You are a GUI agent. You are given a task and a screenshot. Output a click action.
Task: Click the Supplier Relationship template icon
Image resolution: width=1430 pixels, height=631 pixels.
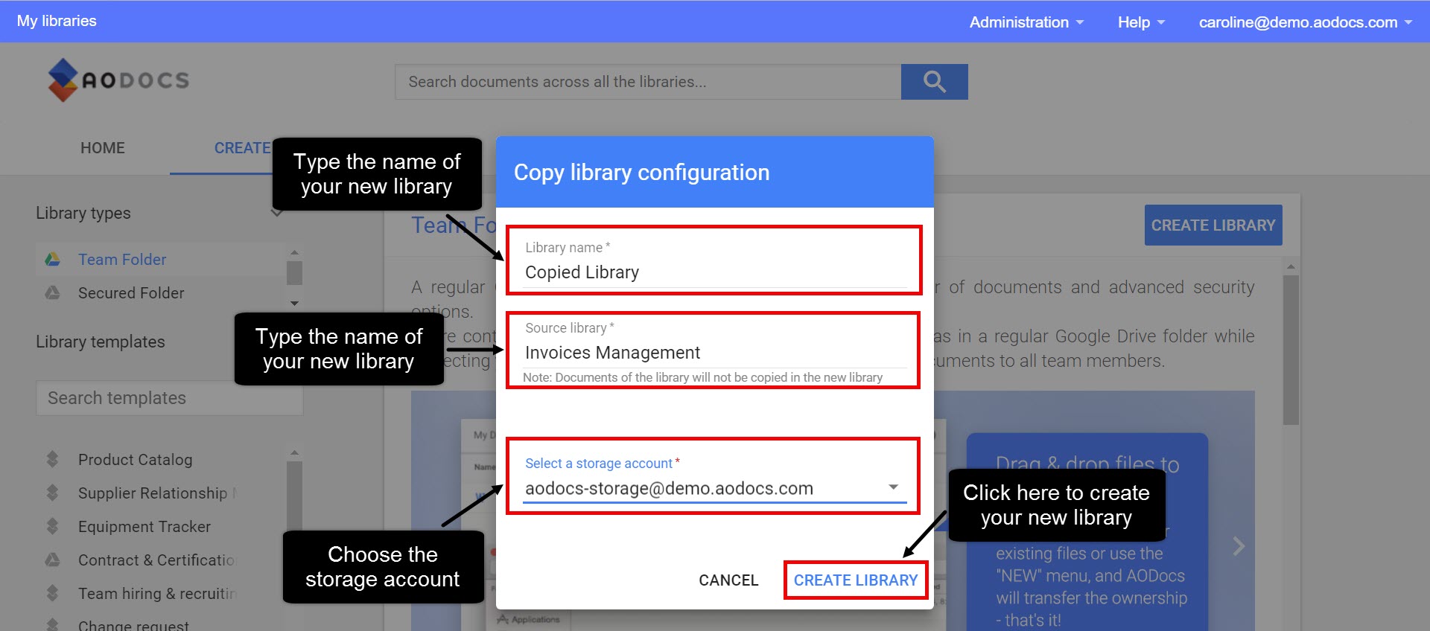coord(52,493)
